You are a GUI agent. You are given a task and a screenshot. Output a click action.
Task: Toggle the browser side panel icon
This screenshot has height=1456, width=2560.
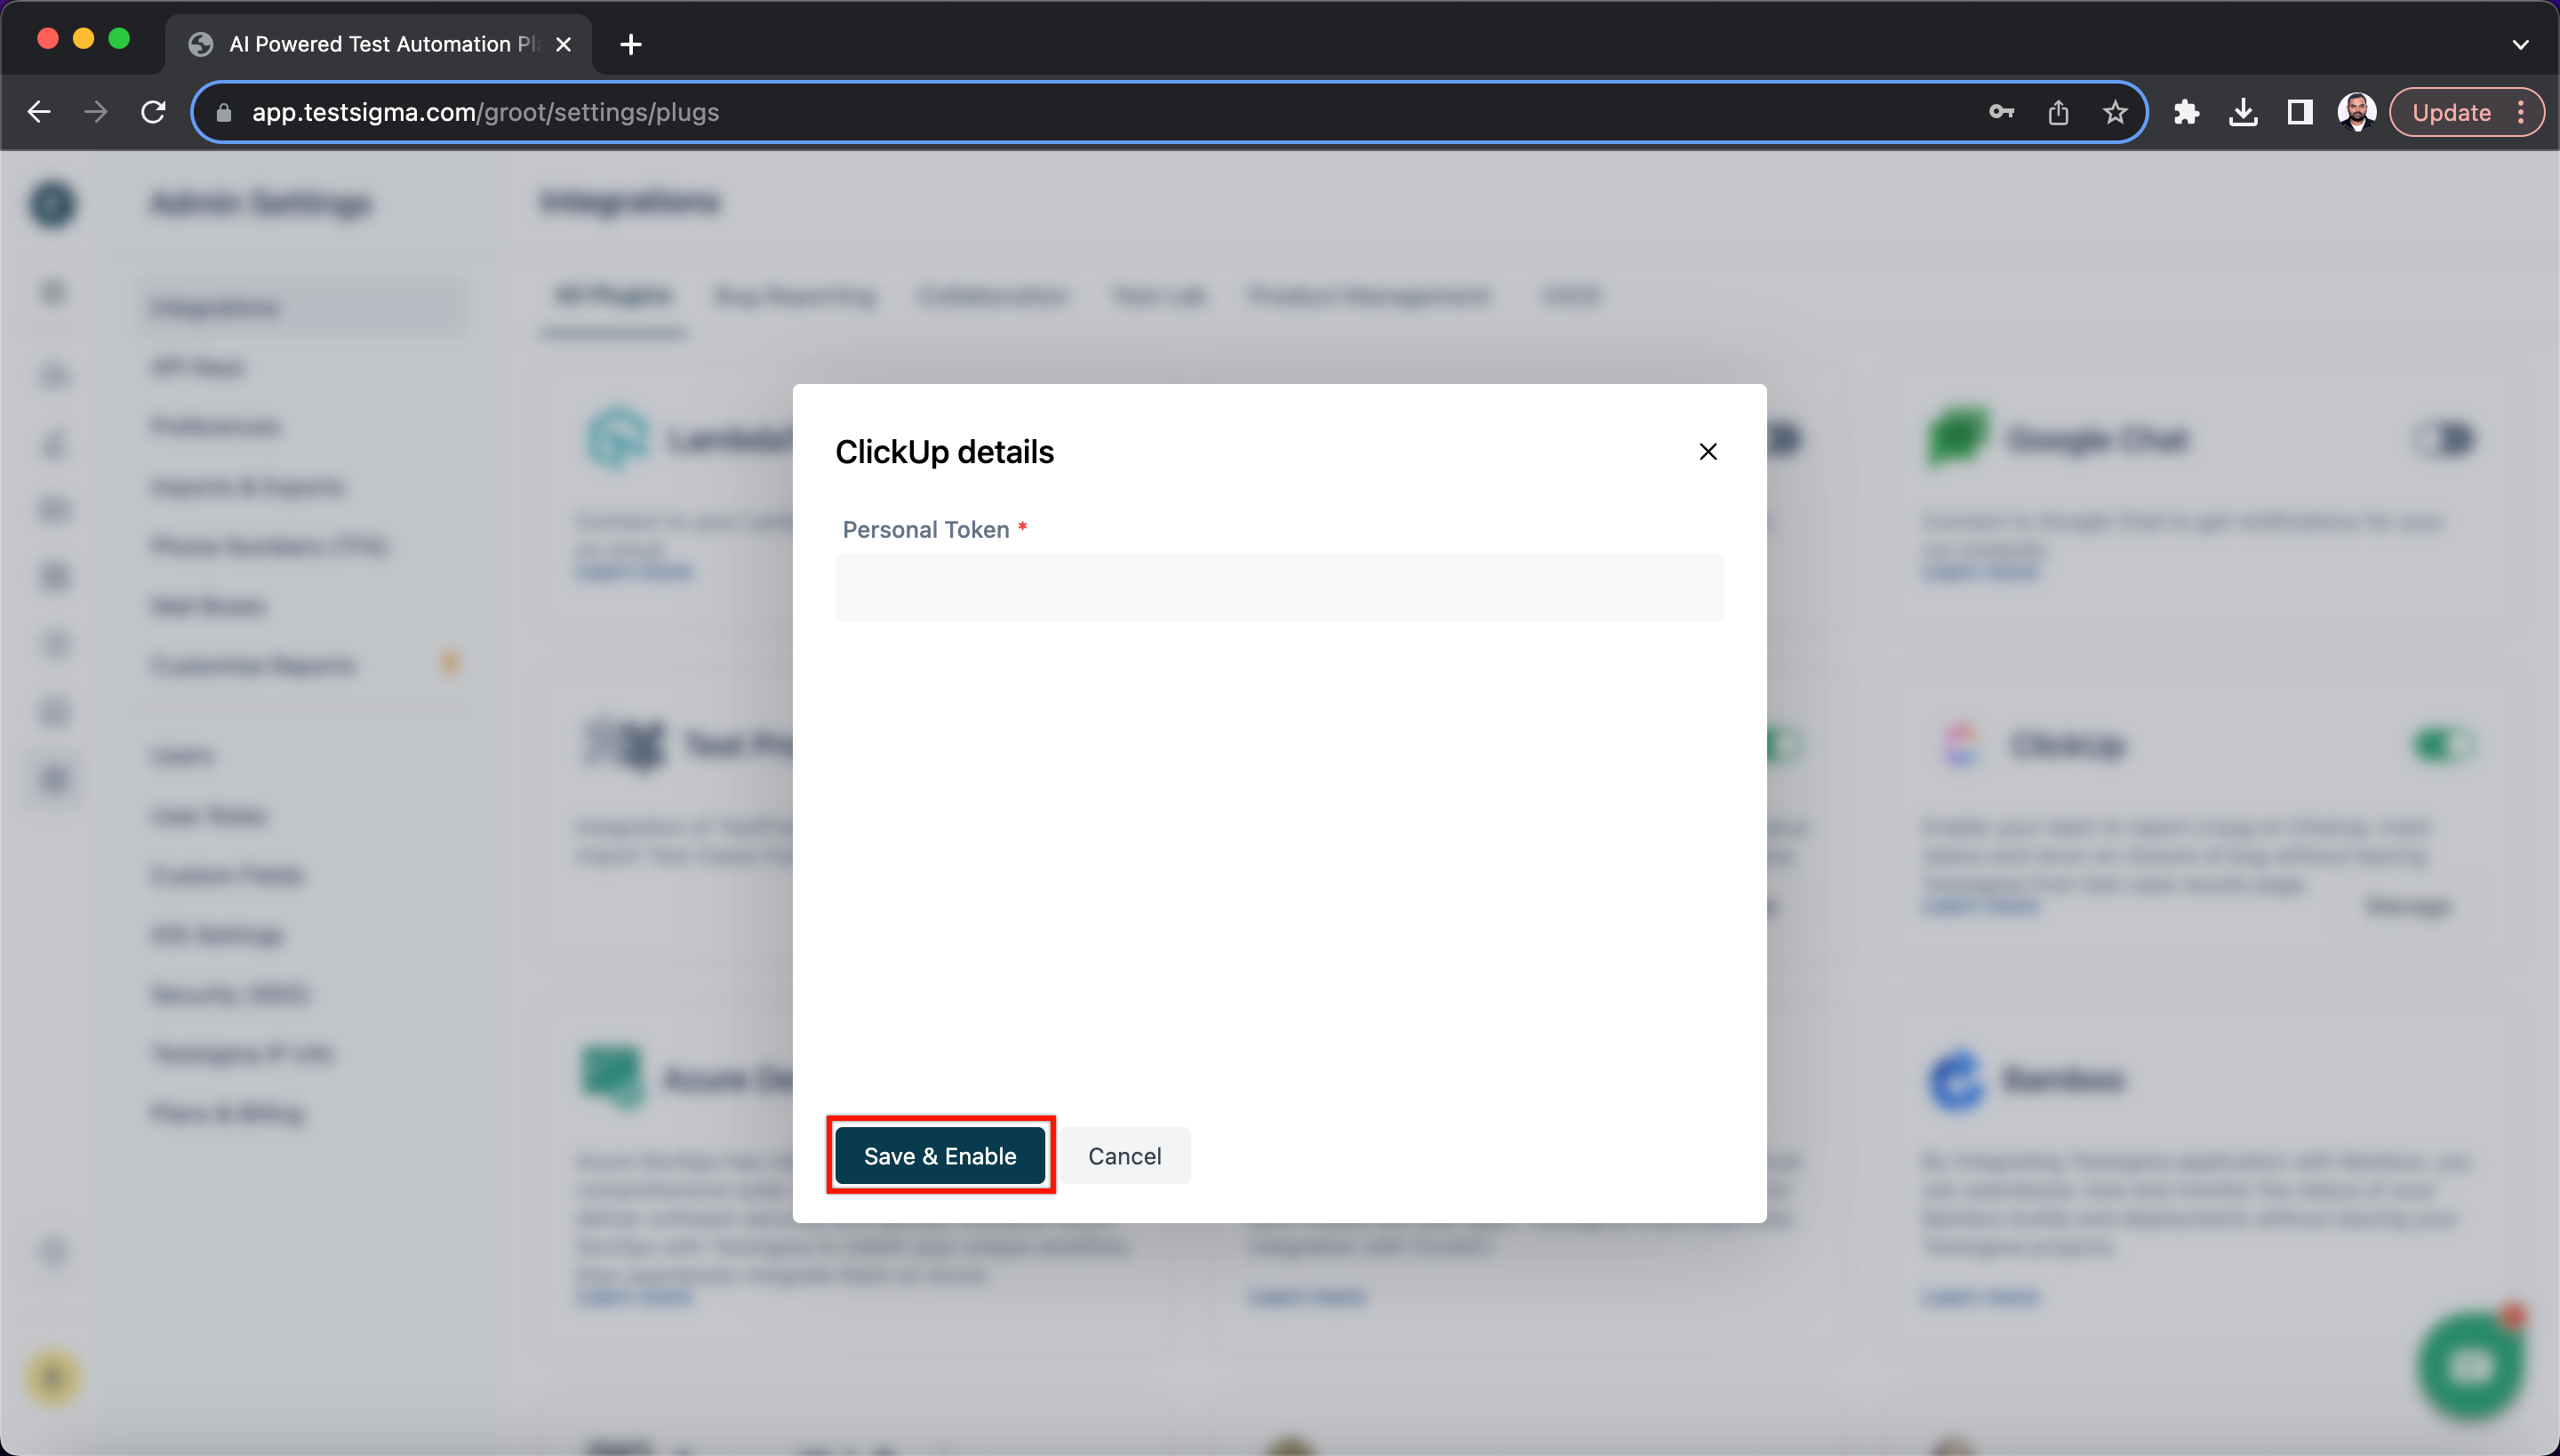click(2299, 112)
